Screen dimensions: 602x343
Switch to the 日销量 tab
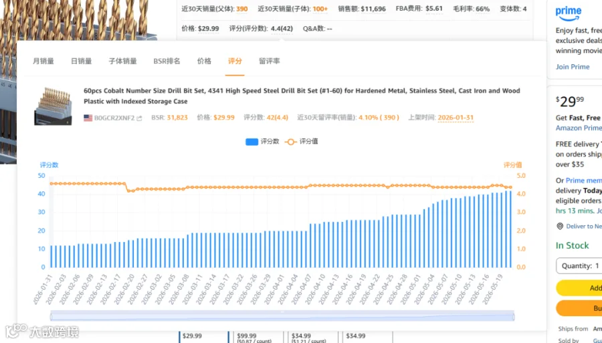(x=81, y=61)
